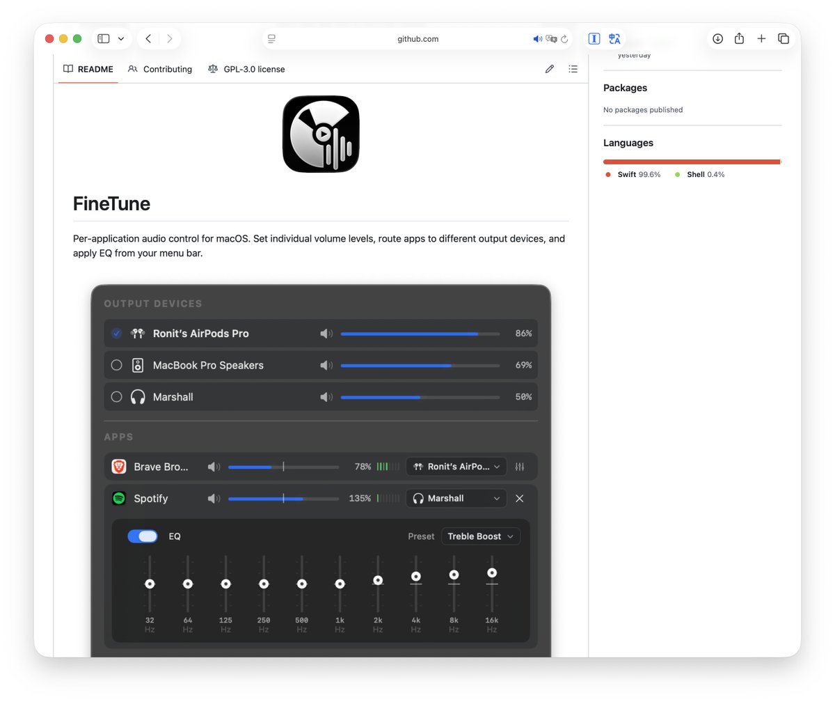Image resolution: width=835 pixels, height=702 pixels.
Task: Go forward to the next page
Action: pos(170,39)
